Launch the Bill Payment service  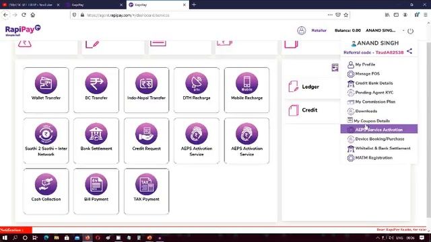click(96, 191)
